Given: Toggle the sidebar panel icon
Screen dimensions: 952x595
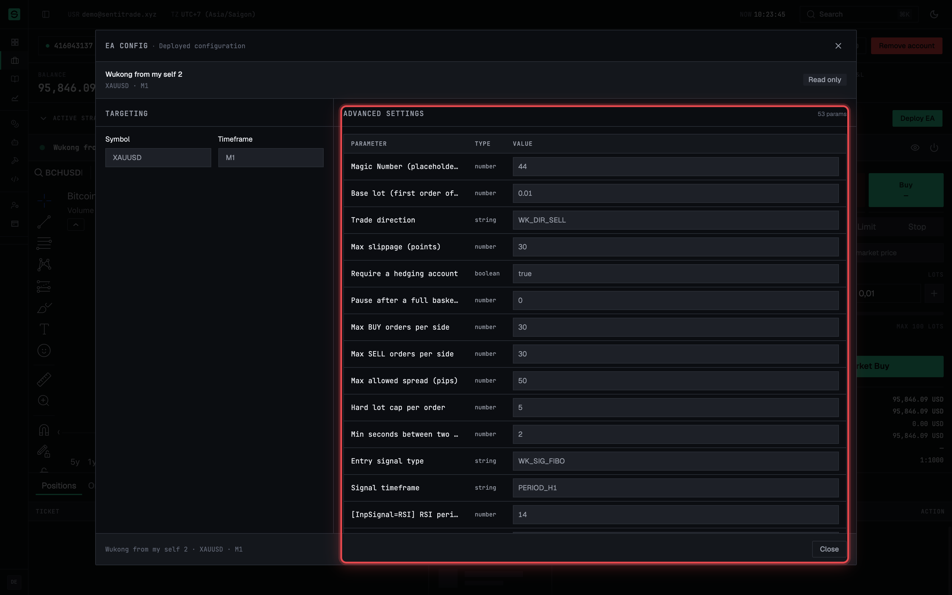Looking at the screenshot, I should (46, 14).
